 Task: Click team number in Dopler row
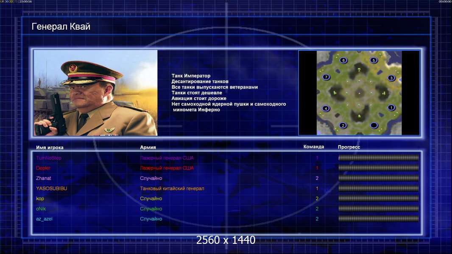(317, 168)
